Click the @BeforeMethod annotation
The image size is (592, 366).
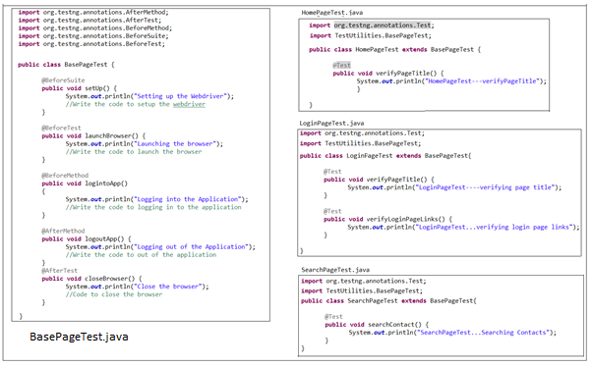(x=65, y=175)
